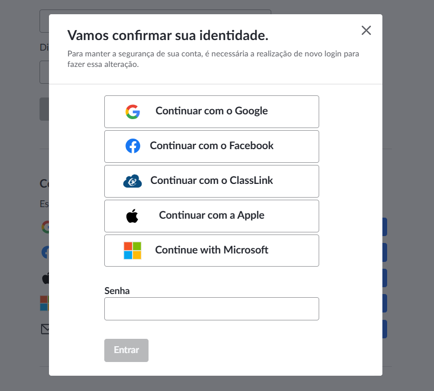
Task: Choose Continuar com o Facebook
Action: (212, 146)
